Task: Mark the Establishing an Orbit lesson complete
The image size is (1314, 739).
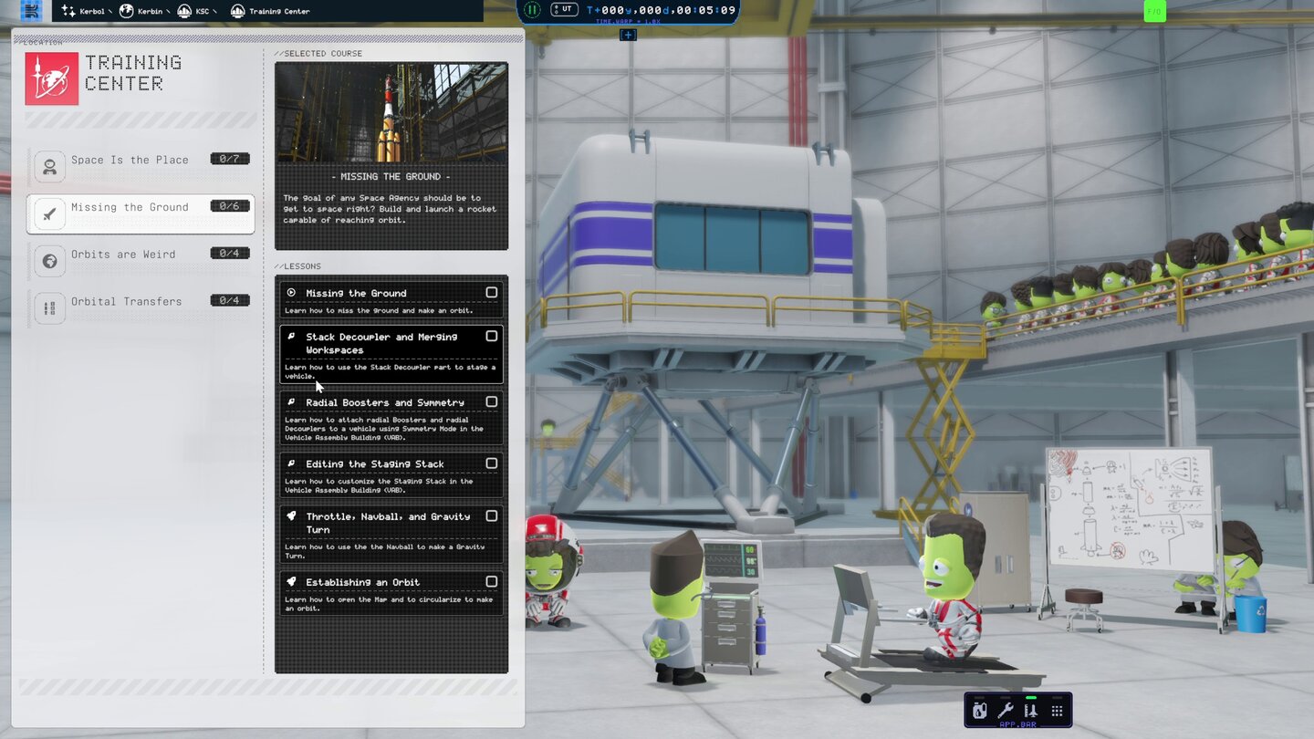Action: pyautogui.click(x=492, y=581)
